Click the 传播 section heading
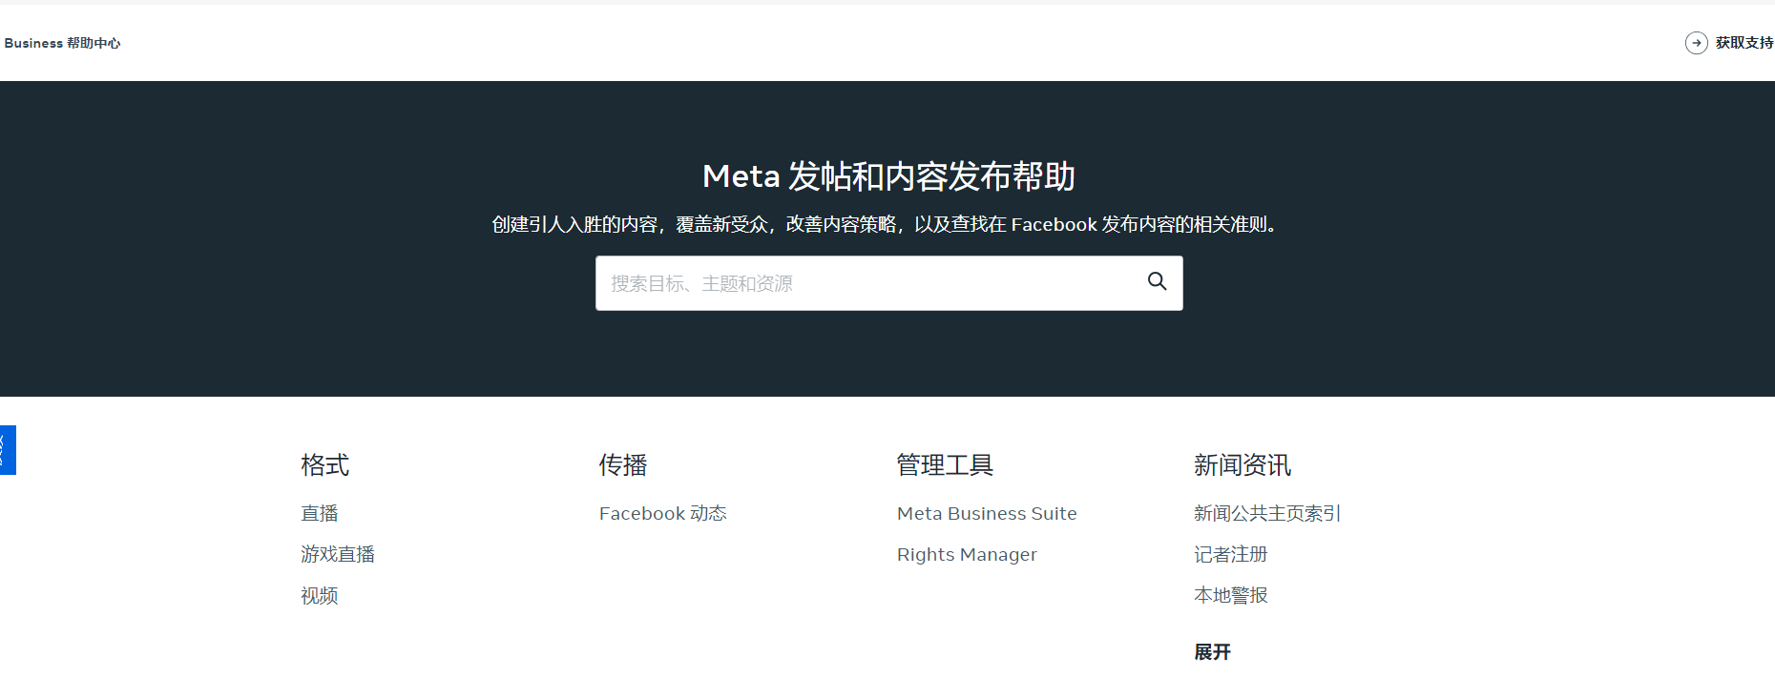This screenshot has width=1775, height=699. [623, 464]
